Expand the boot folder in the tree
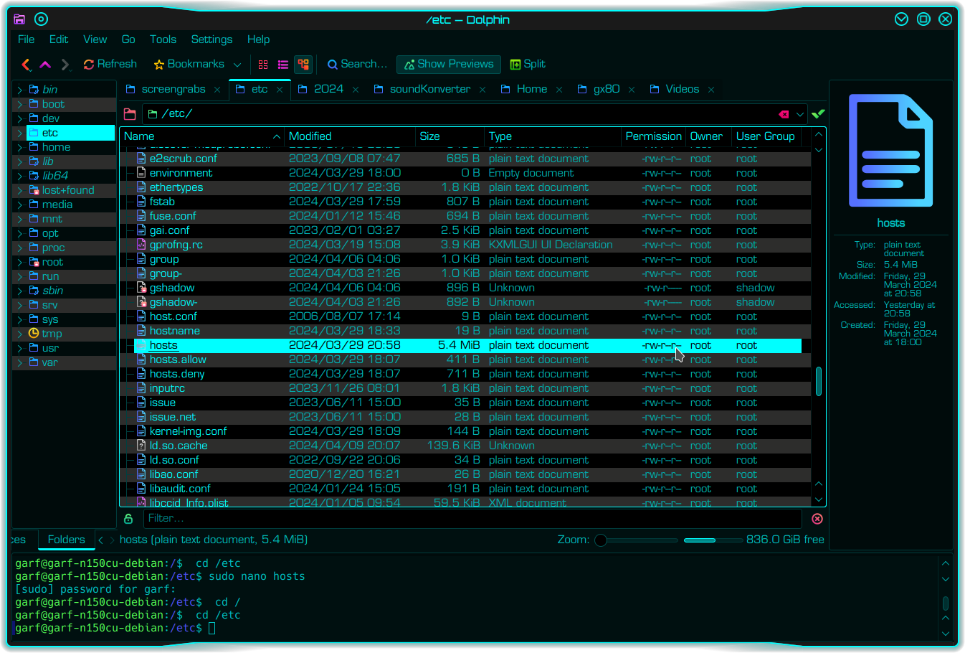Screen dimensions: 965x653 20,104
